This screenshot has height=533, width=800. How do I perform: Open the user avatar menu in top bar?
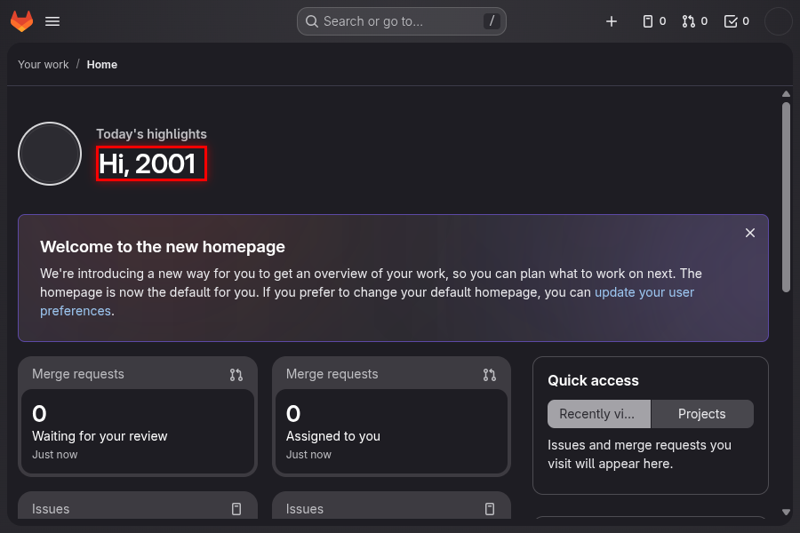tap(778, 21)
